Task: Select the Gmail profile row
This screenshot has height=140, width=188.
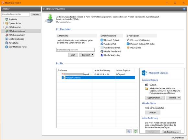Action: (x=96, y=74)
